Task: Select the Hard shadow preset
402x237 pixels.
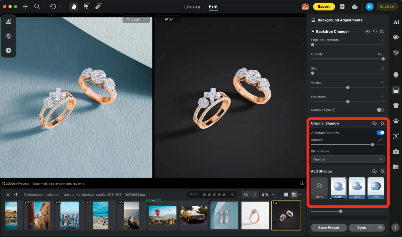Action: coord(357,188)
